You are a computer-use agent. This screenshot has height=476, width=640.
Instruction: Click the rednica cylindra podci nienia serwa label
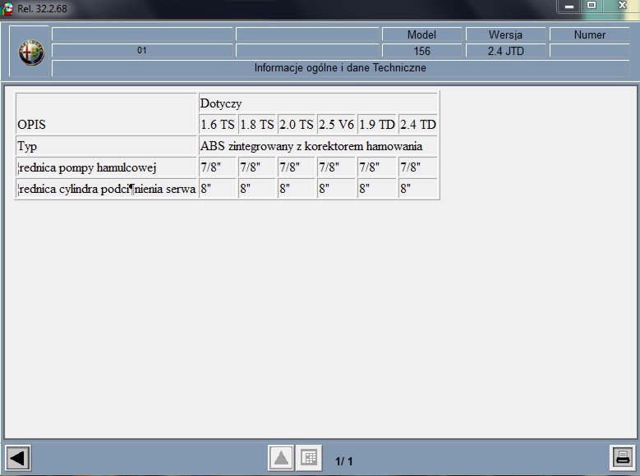(x=106, y=189)
